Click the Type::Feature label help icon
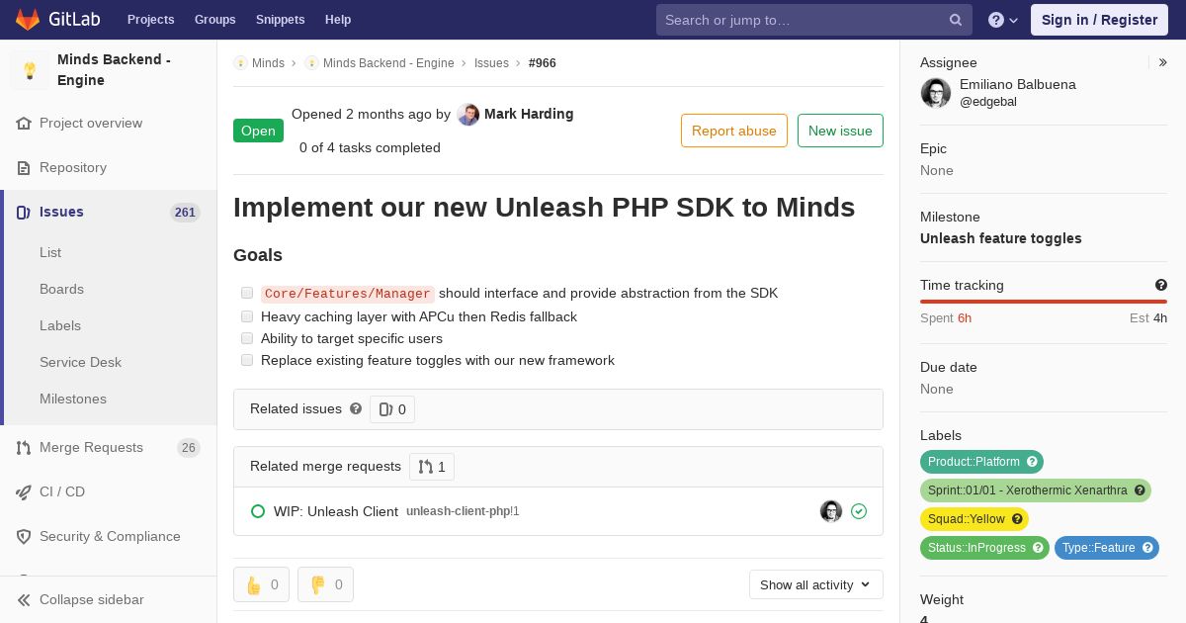 pos(1147,548)
